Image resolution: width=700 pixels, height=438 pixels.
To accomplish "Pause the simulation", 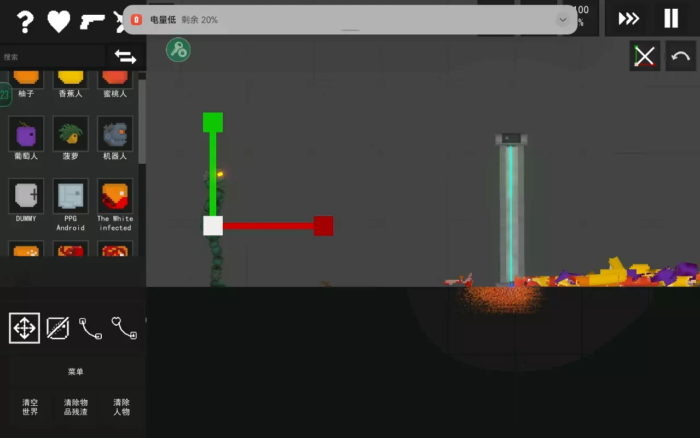I will click(671, 19).
